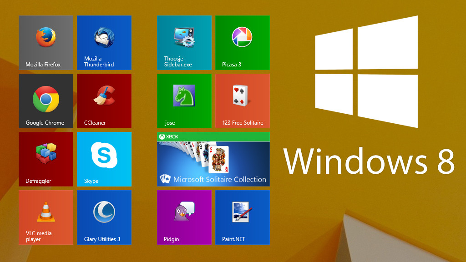Click the 'Mozilla Thunderbird' label text
Viewport: 466px width, 262px height.
point(99,61)
